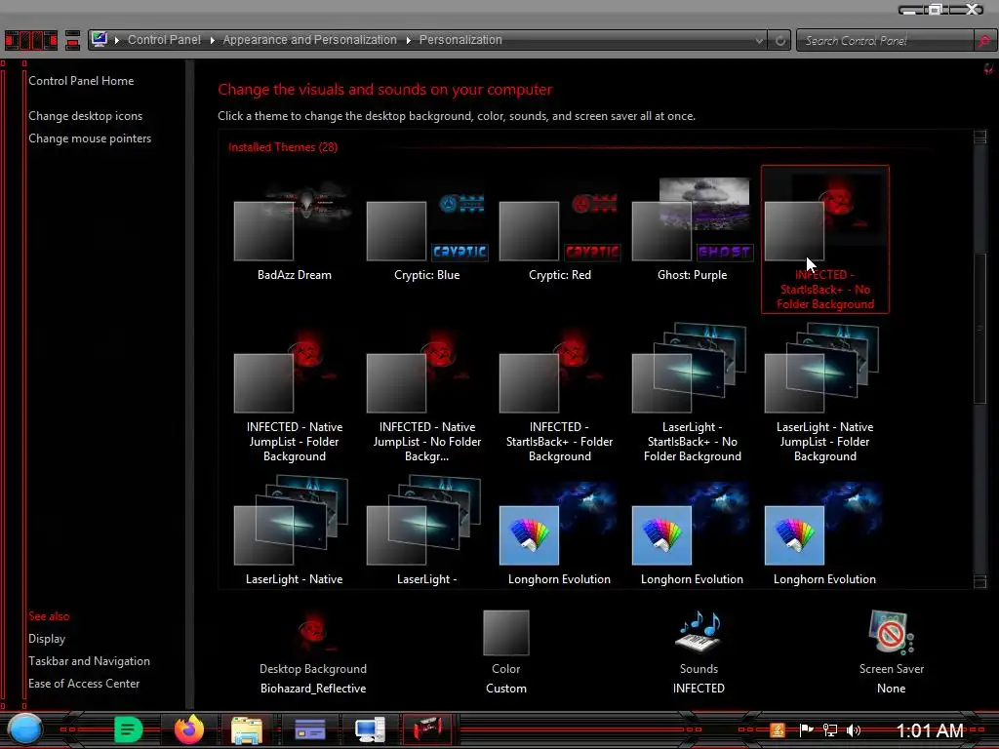The image size is (999, 749).
Task: Open address bar history dropdown
Action: point(759,40)
